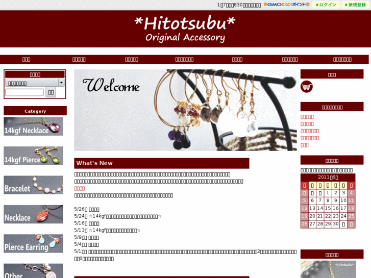Select day 25 in the calendar
Viewport: 371px width, 278px height.
pos(351,216)
